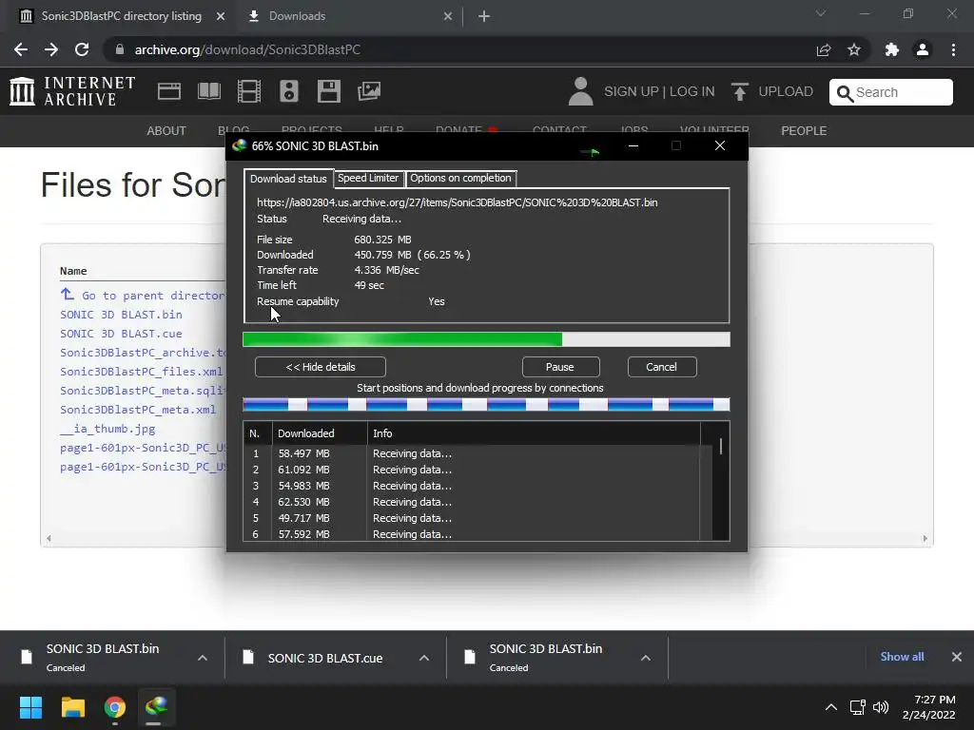Click the Internet Archive logo
The width and height of the screenshot is (974, 730).
click(x=72, y=91)
